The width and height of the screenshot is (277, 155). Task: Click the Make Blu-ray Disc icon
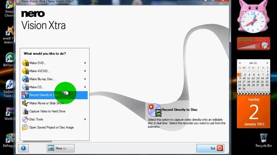click(x=25, y=79)
